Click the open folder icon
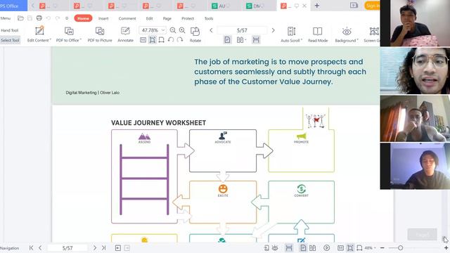 20,18
